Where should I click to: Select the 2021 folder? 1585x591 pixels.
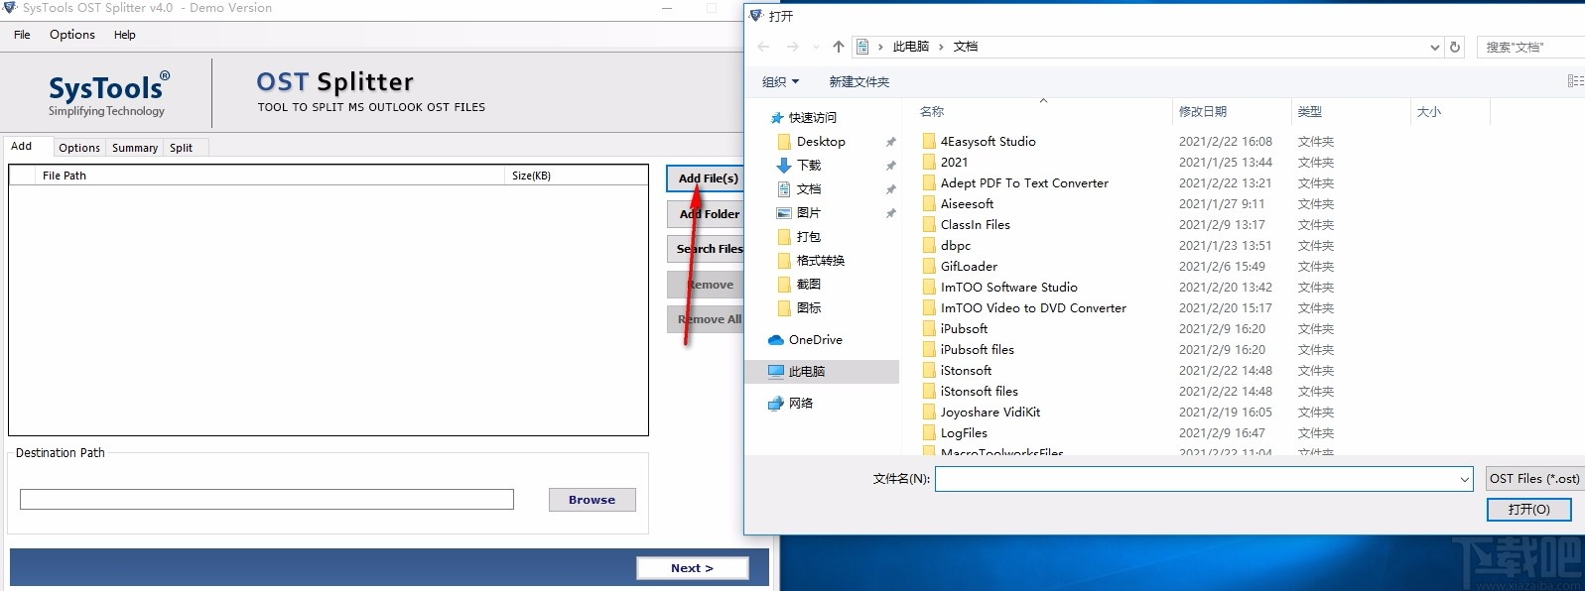pos(954,163)
